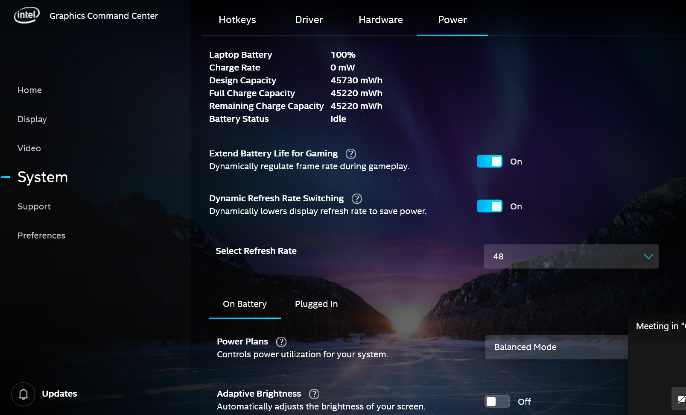The width and height of the screenshot is (686, 415).
Task: Navigate to the Support page
Action: tap(34, 206)
